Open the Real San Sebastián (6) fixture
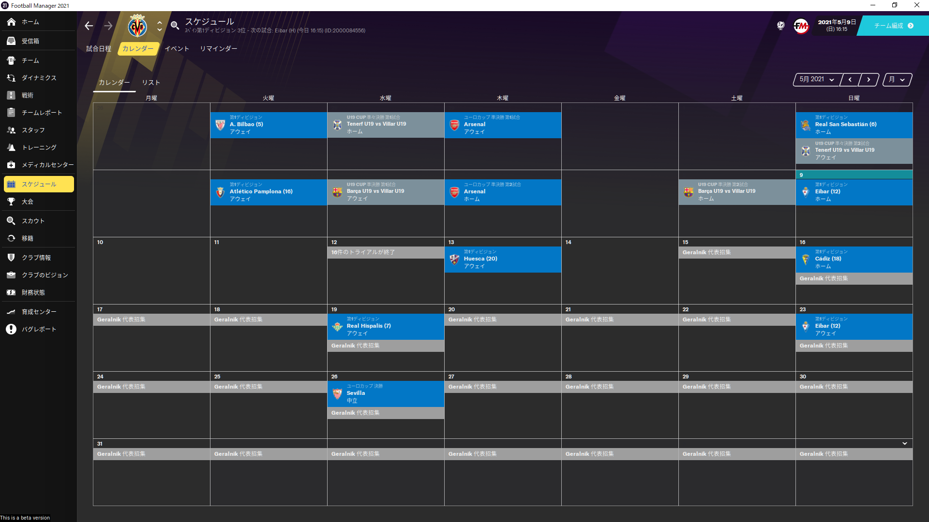 pos(854,125)
